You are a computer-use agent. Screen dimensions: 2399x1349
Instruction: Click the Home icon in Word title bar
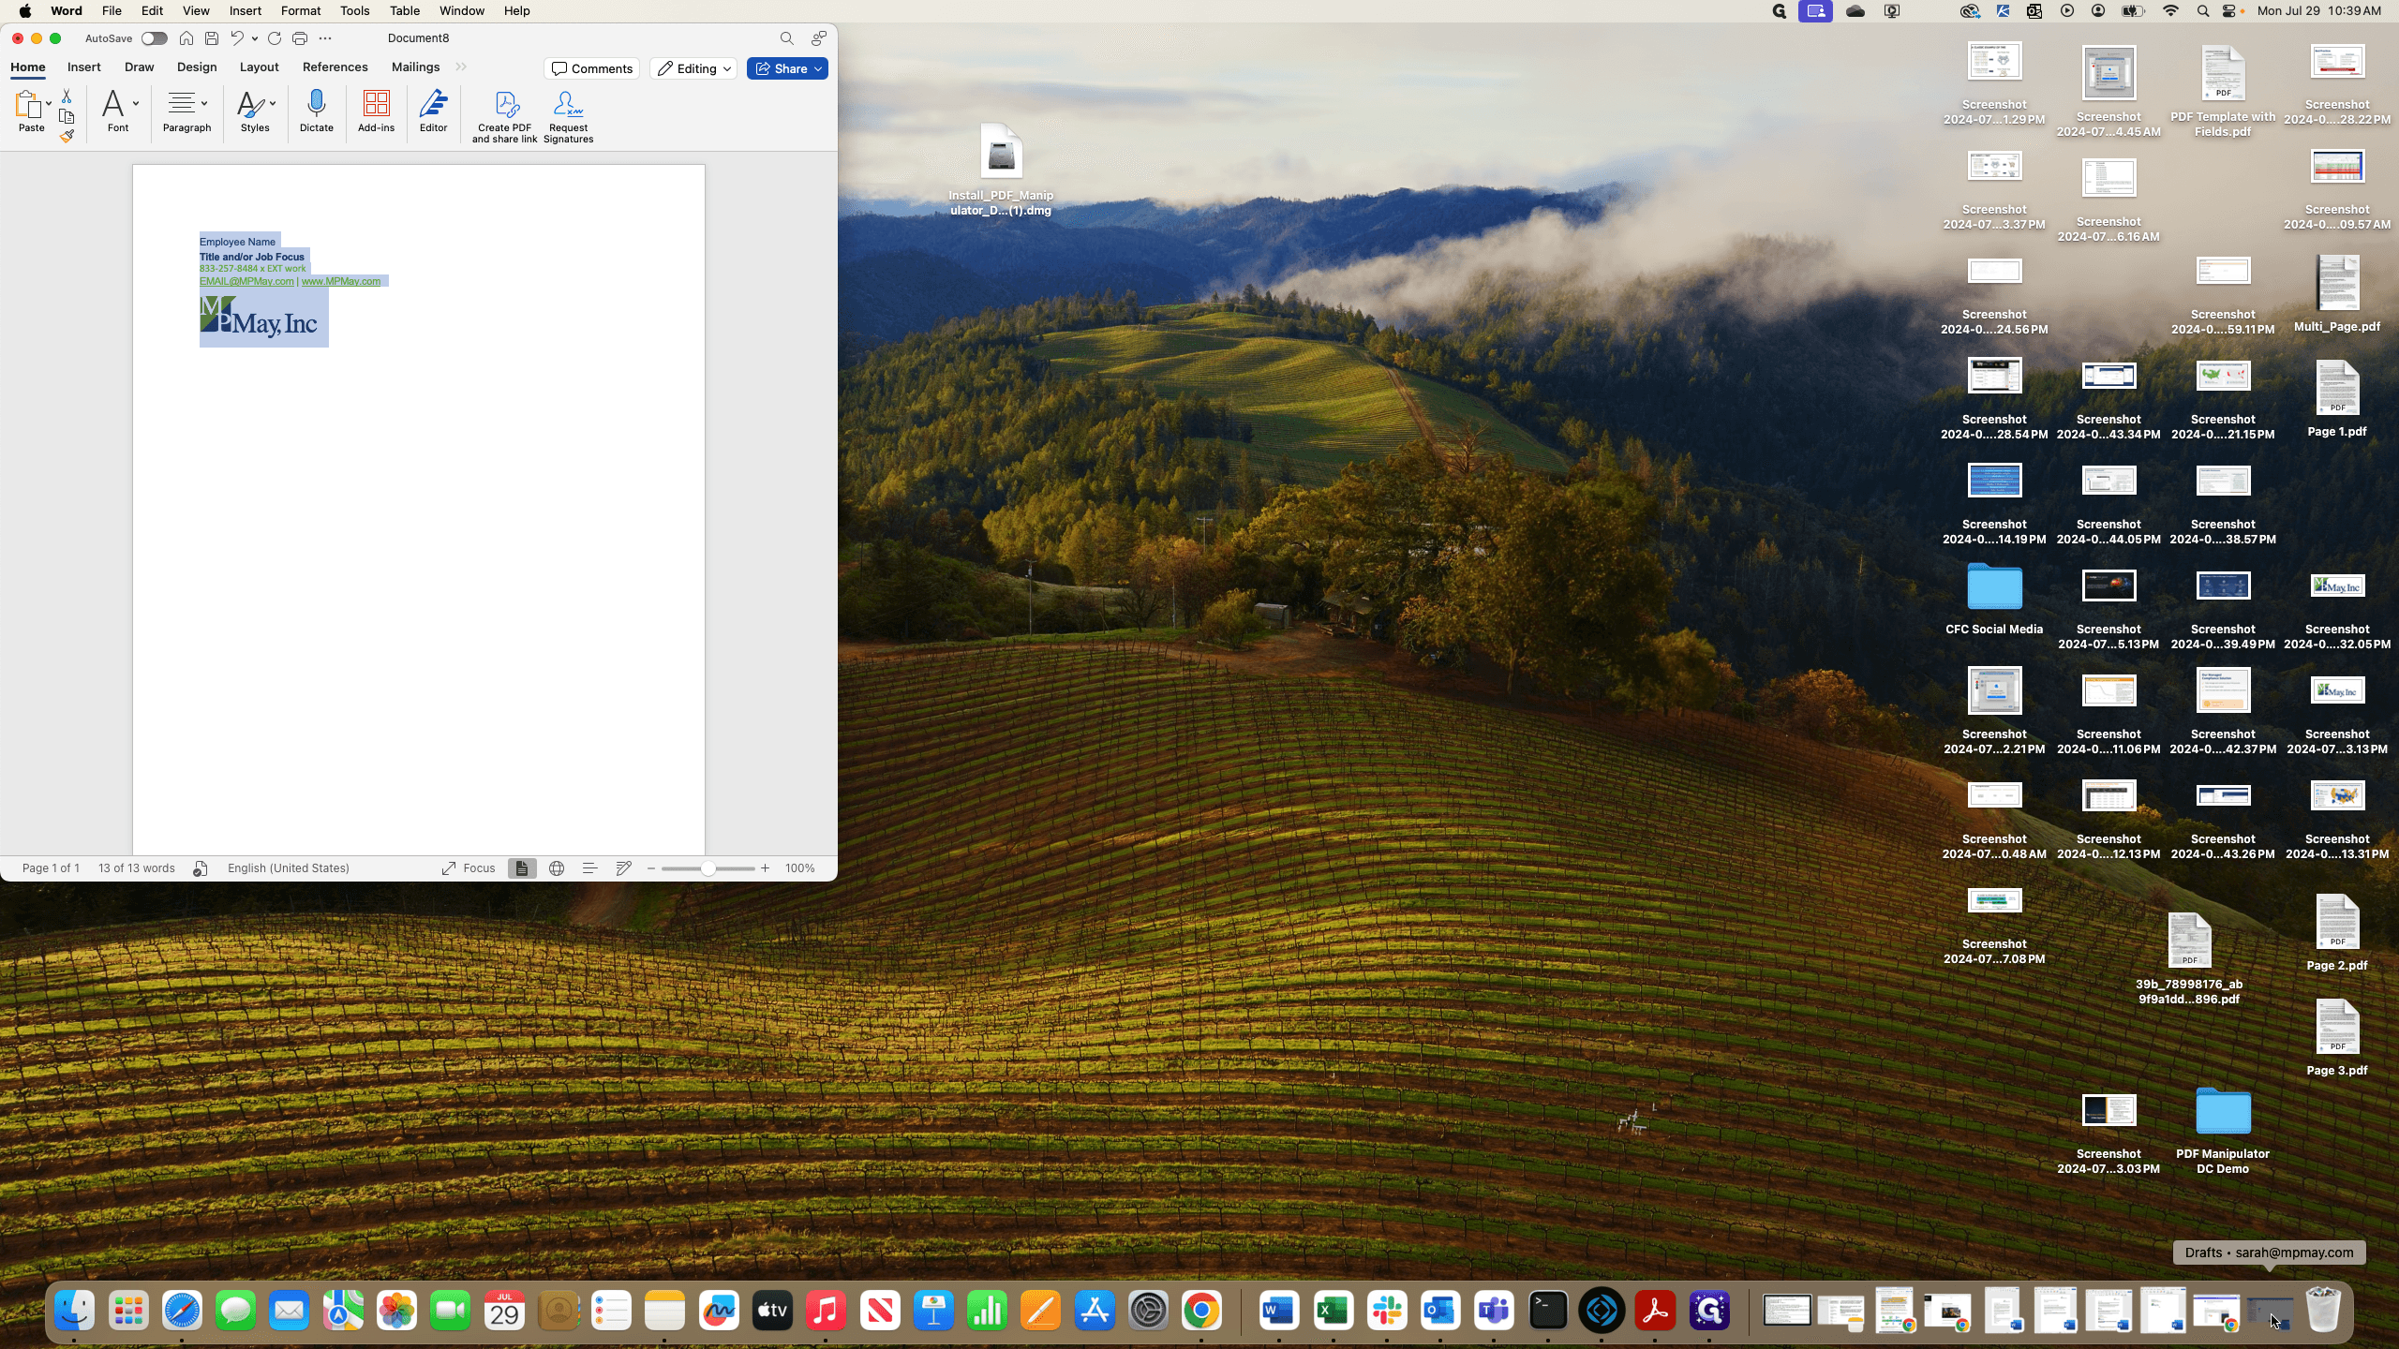point(186,38)
